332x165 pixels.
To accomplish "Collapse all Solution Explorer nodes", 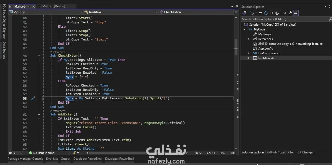I will 272,13.
